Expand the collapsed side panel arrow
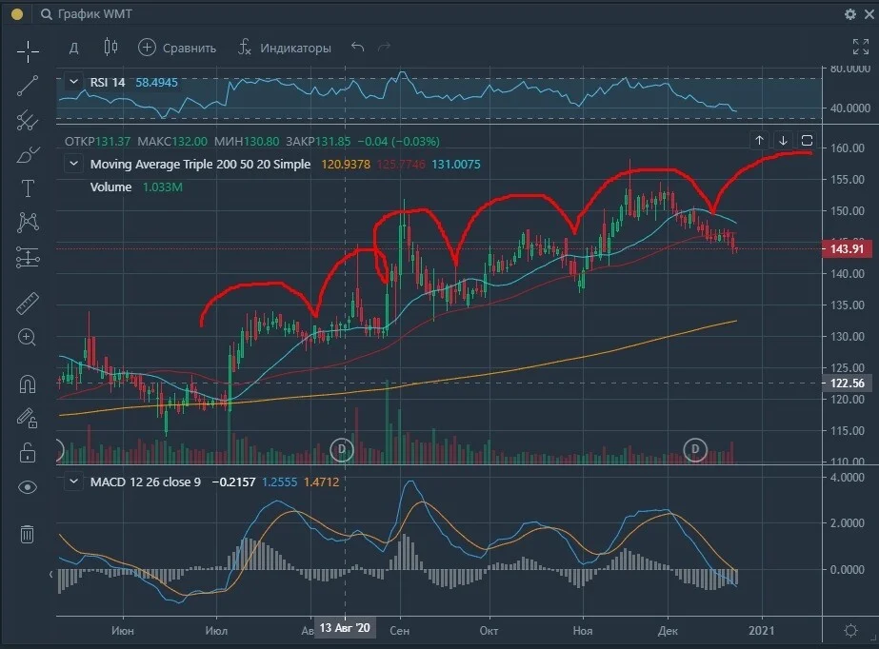The image size is (879, 649). (51, 574)
